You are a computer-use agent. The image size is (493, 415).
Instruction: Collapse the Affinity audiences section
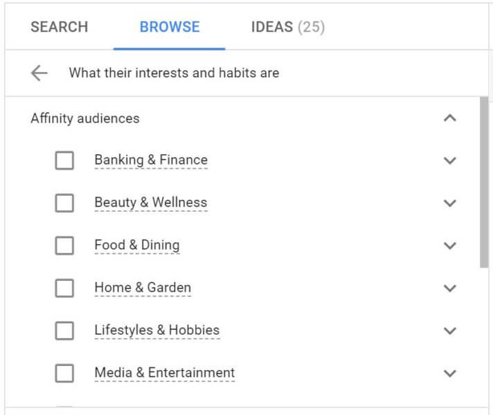[x=450, y=118]
